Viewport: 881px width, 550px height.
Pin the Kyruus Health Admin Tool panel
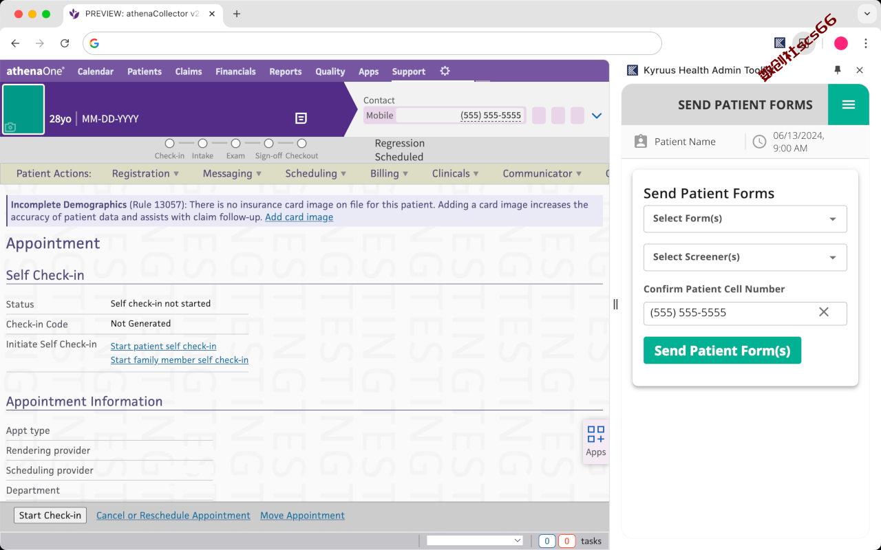pos(838,70)
